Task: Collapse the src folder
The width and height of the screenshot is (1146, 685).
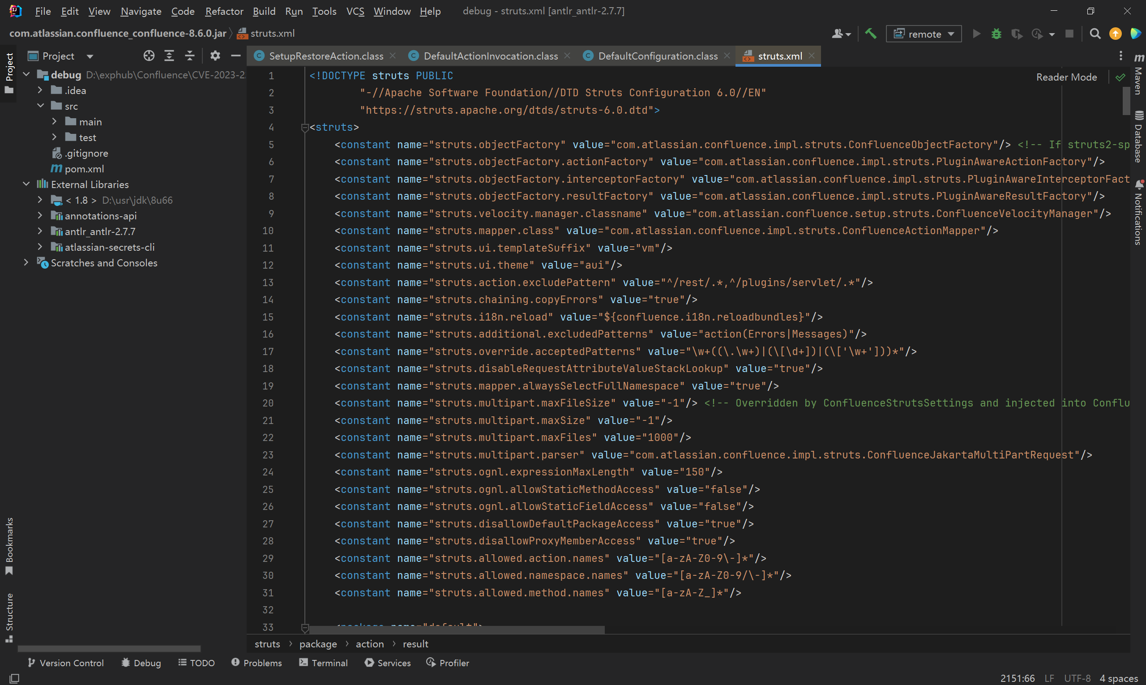Action: pyautogui.click(x=40, y=106)
